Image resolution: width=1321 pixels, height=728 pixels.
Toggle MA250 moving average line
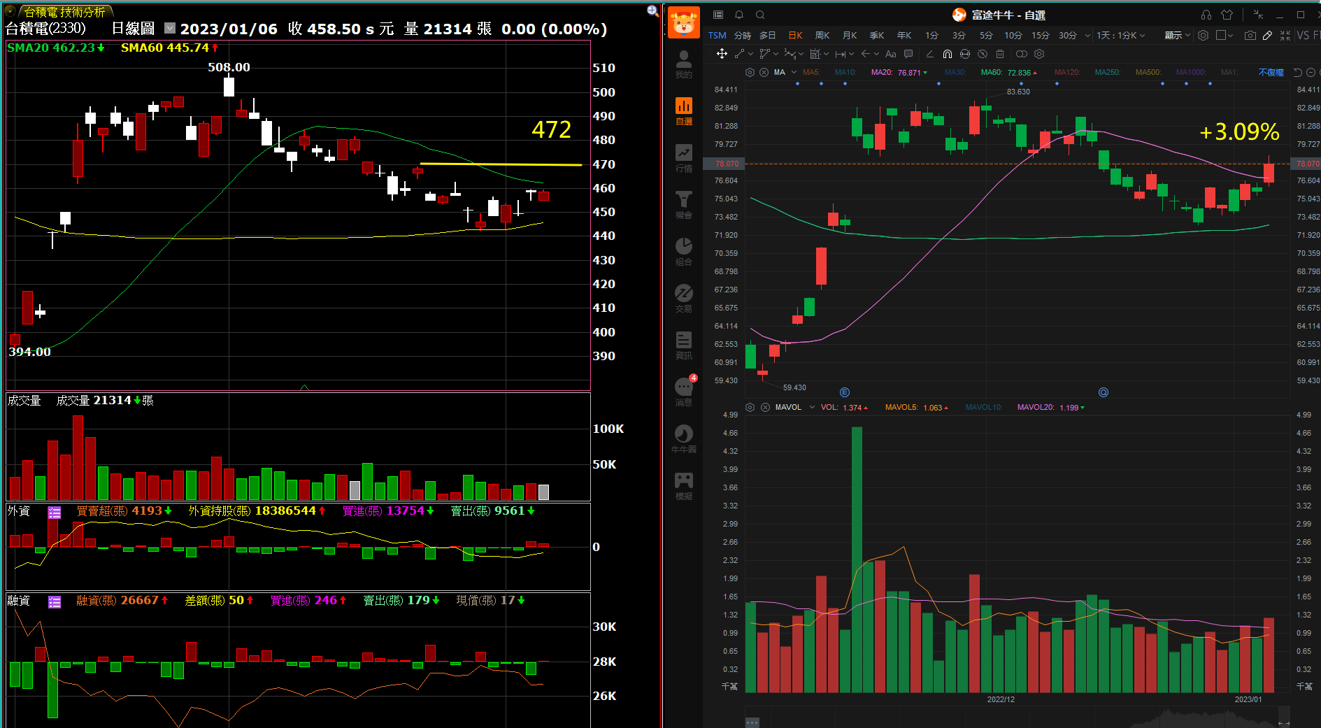click(x=1107, y=72)
